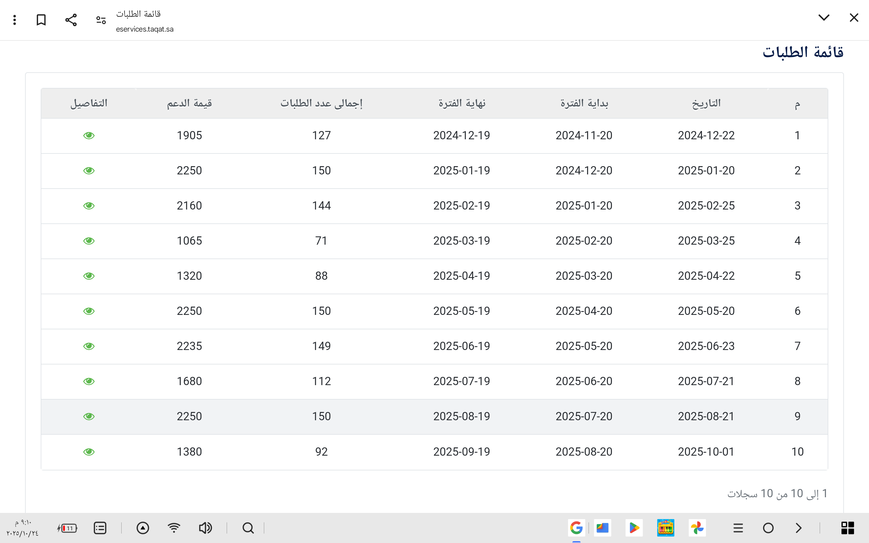The width and height of the screenshot is (869, 543).
Task: Sort by قيمة الدعم column header
Action: pos(189,103)
